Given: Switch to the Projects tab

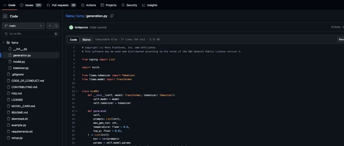Looking at the screenshot, I should coord(109,5).
